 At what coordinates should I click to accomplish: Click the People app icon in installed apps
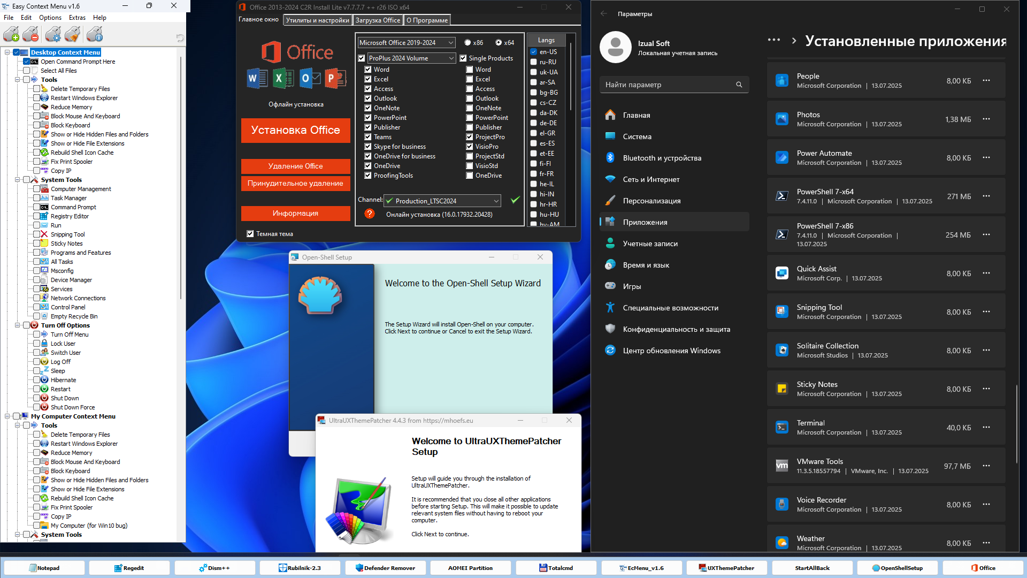point(782,80)
